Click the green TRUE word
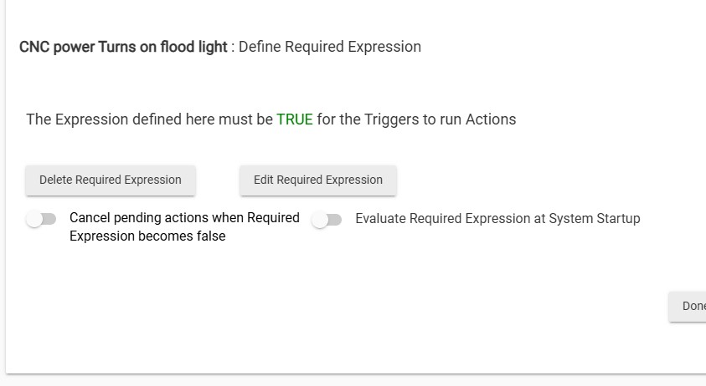The width and height of the screenshot is (706, 386). click(295, 119)
